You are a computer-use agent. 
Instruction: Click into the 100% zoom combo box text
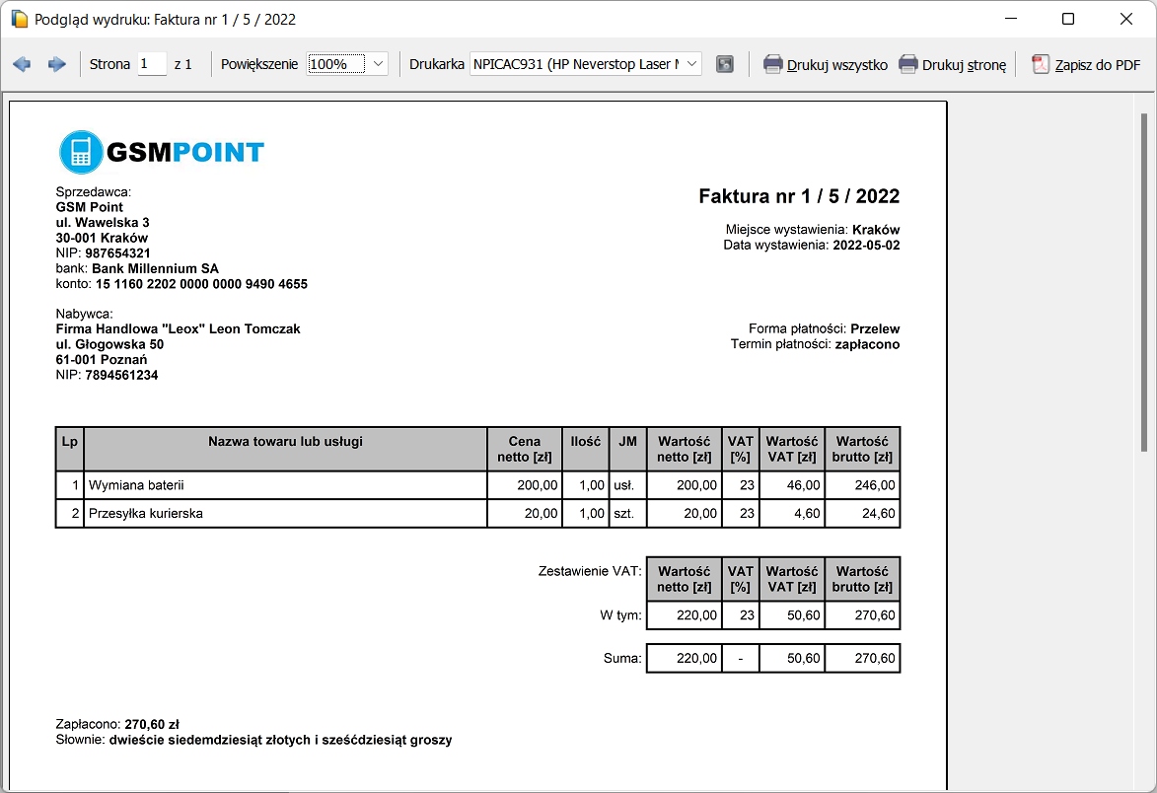coord(335,64)
